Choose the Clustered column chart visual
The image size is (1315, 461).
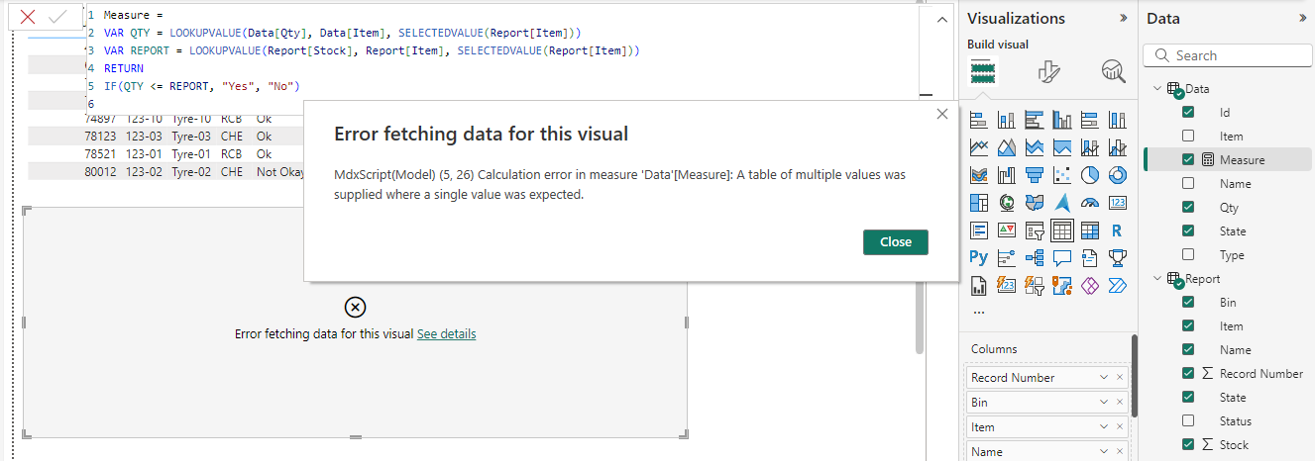coord(1062,120)
